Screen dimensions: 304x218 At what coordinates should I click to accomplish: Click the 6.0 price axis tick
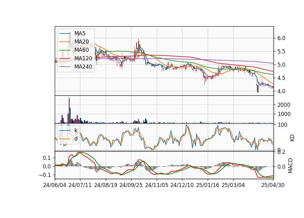coord(281,38)
